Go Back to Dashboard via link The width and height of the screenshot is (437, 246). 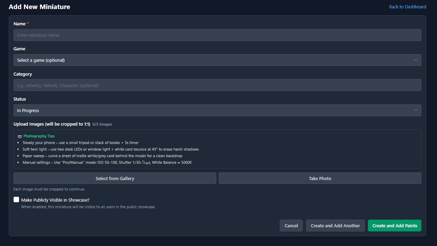(407, 7)
